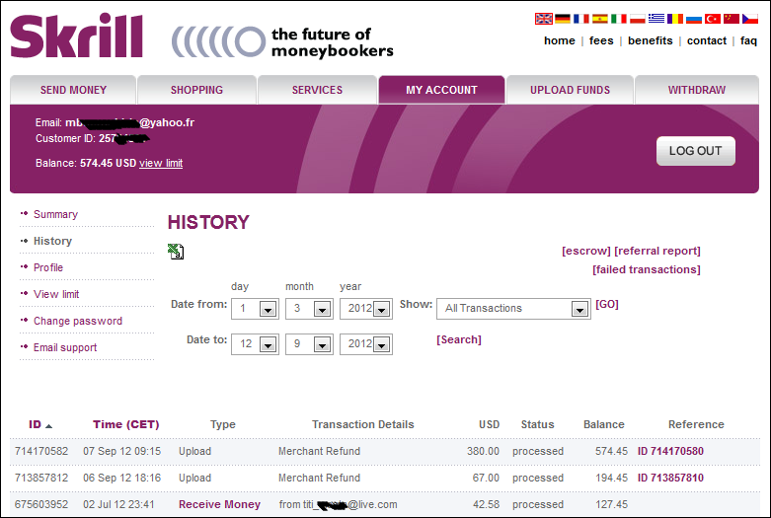Switch language using the German flag
Screen dimensions: 771x518
(563, 19)
